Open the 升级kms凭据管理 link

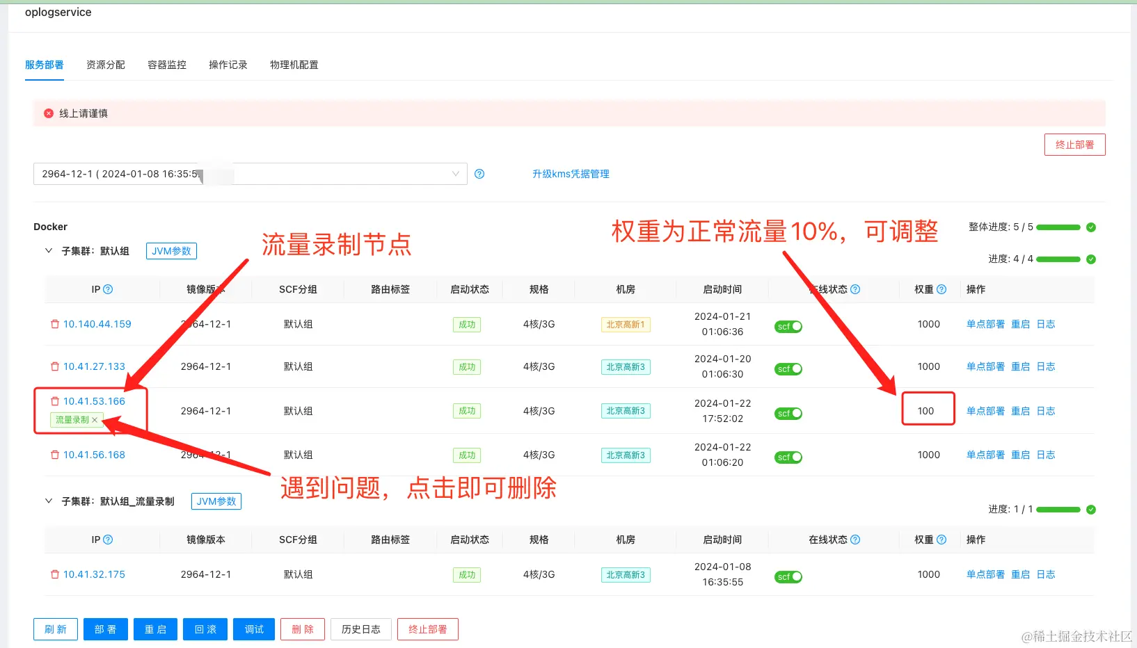571,174
